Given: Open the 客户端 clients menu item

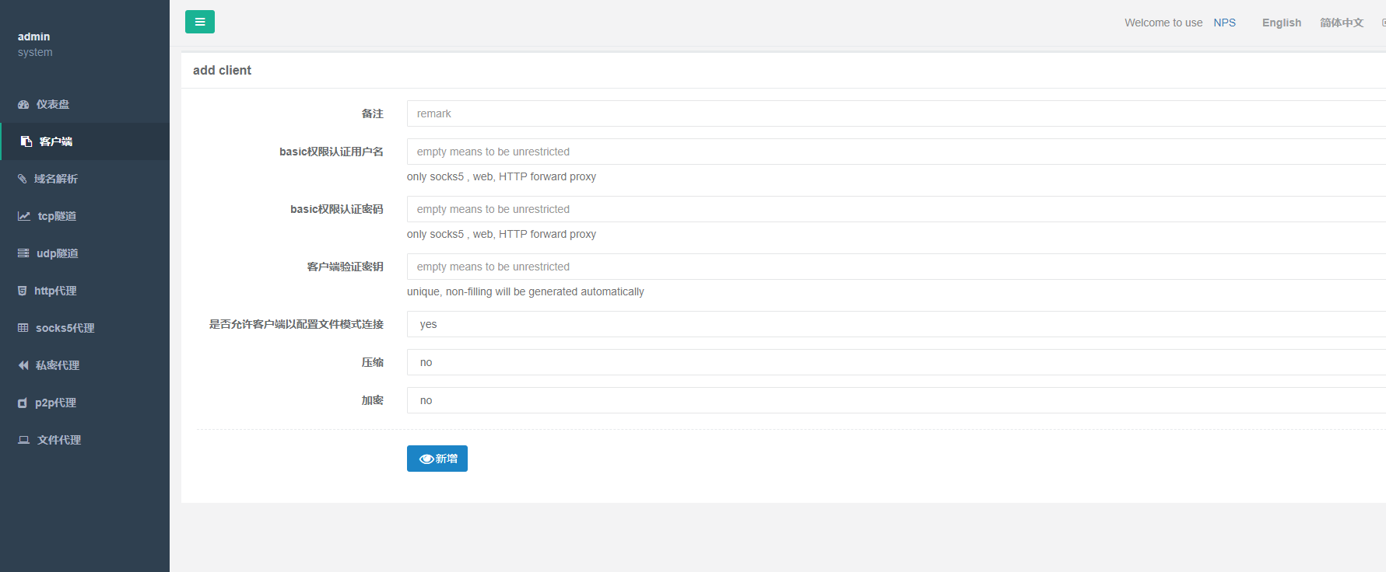Looking at the screenshot, I should [x=85, y=141].
